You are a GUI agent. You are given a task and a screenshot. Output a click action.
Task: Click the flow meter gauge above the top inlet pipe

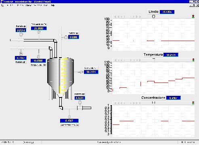pos(21,35)
